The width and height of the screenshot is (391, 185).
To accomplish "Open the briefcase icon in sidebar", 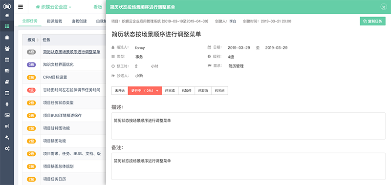I will (x=7, y=38).
